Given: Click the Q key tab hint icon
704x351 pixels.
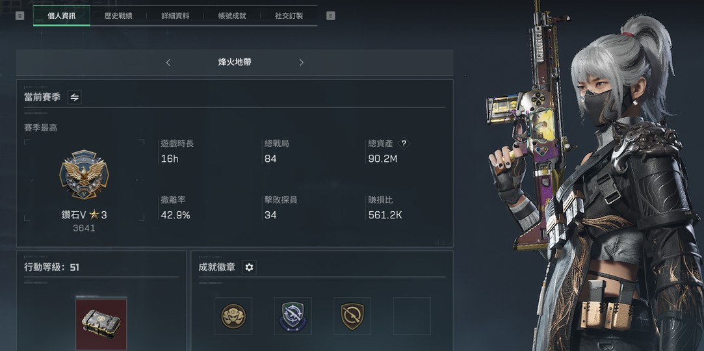Looking at the screenshot, I should coord(20,16).
